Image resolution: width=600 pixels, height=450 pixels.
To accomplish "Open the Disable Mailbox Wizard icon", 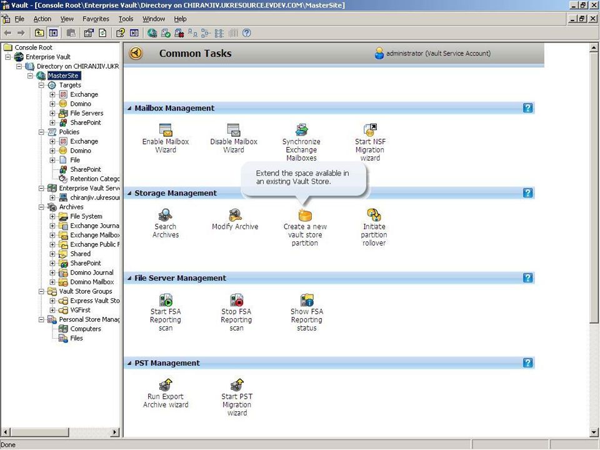I will click(x=233, y=130).
